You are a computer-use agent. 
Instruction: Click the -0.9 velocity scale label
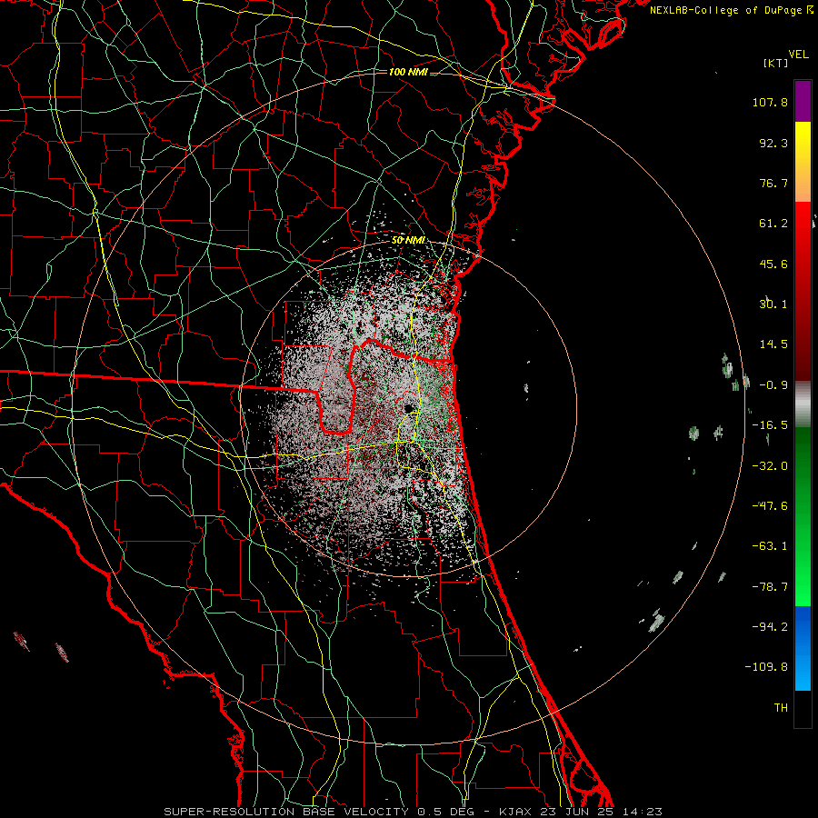click(x=773, y=385)
